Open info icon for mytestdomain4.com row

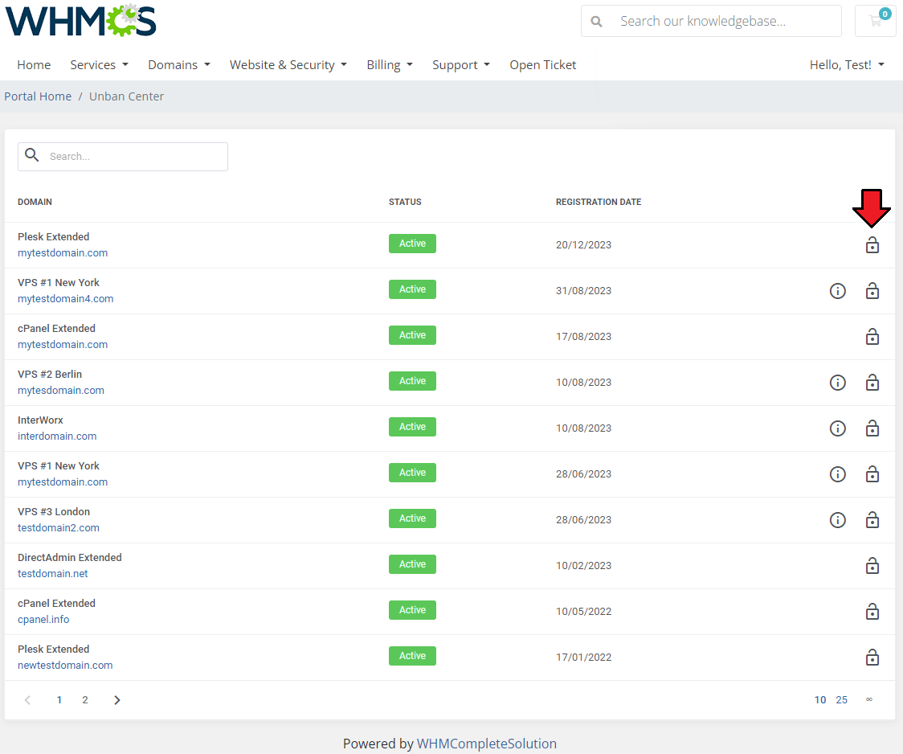click(x=837, y=291)
